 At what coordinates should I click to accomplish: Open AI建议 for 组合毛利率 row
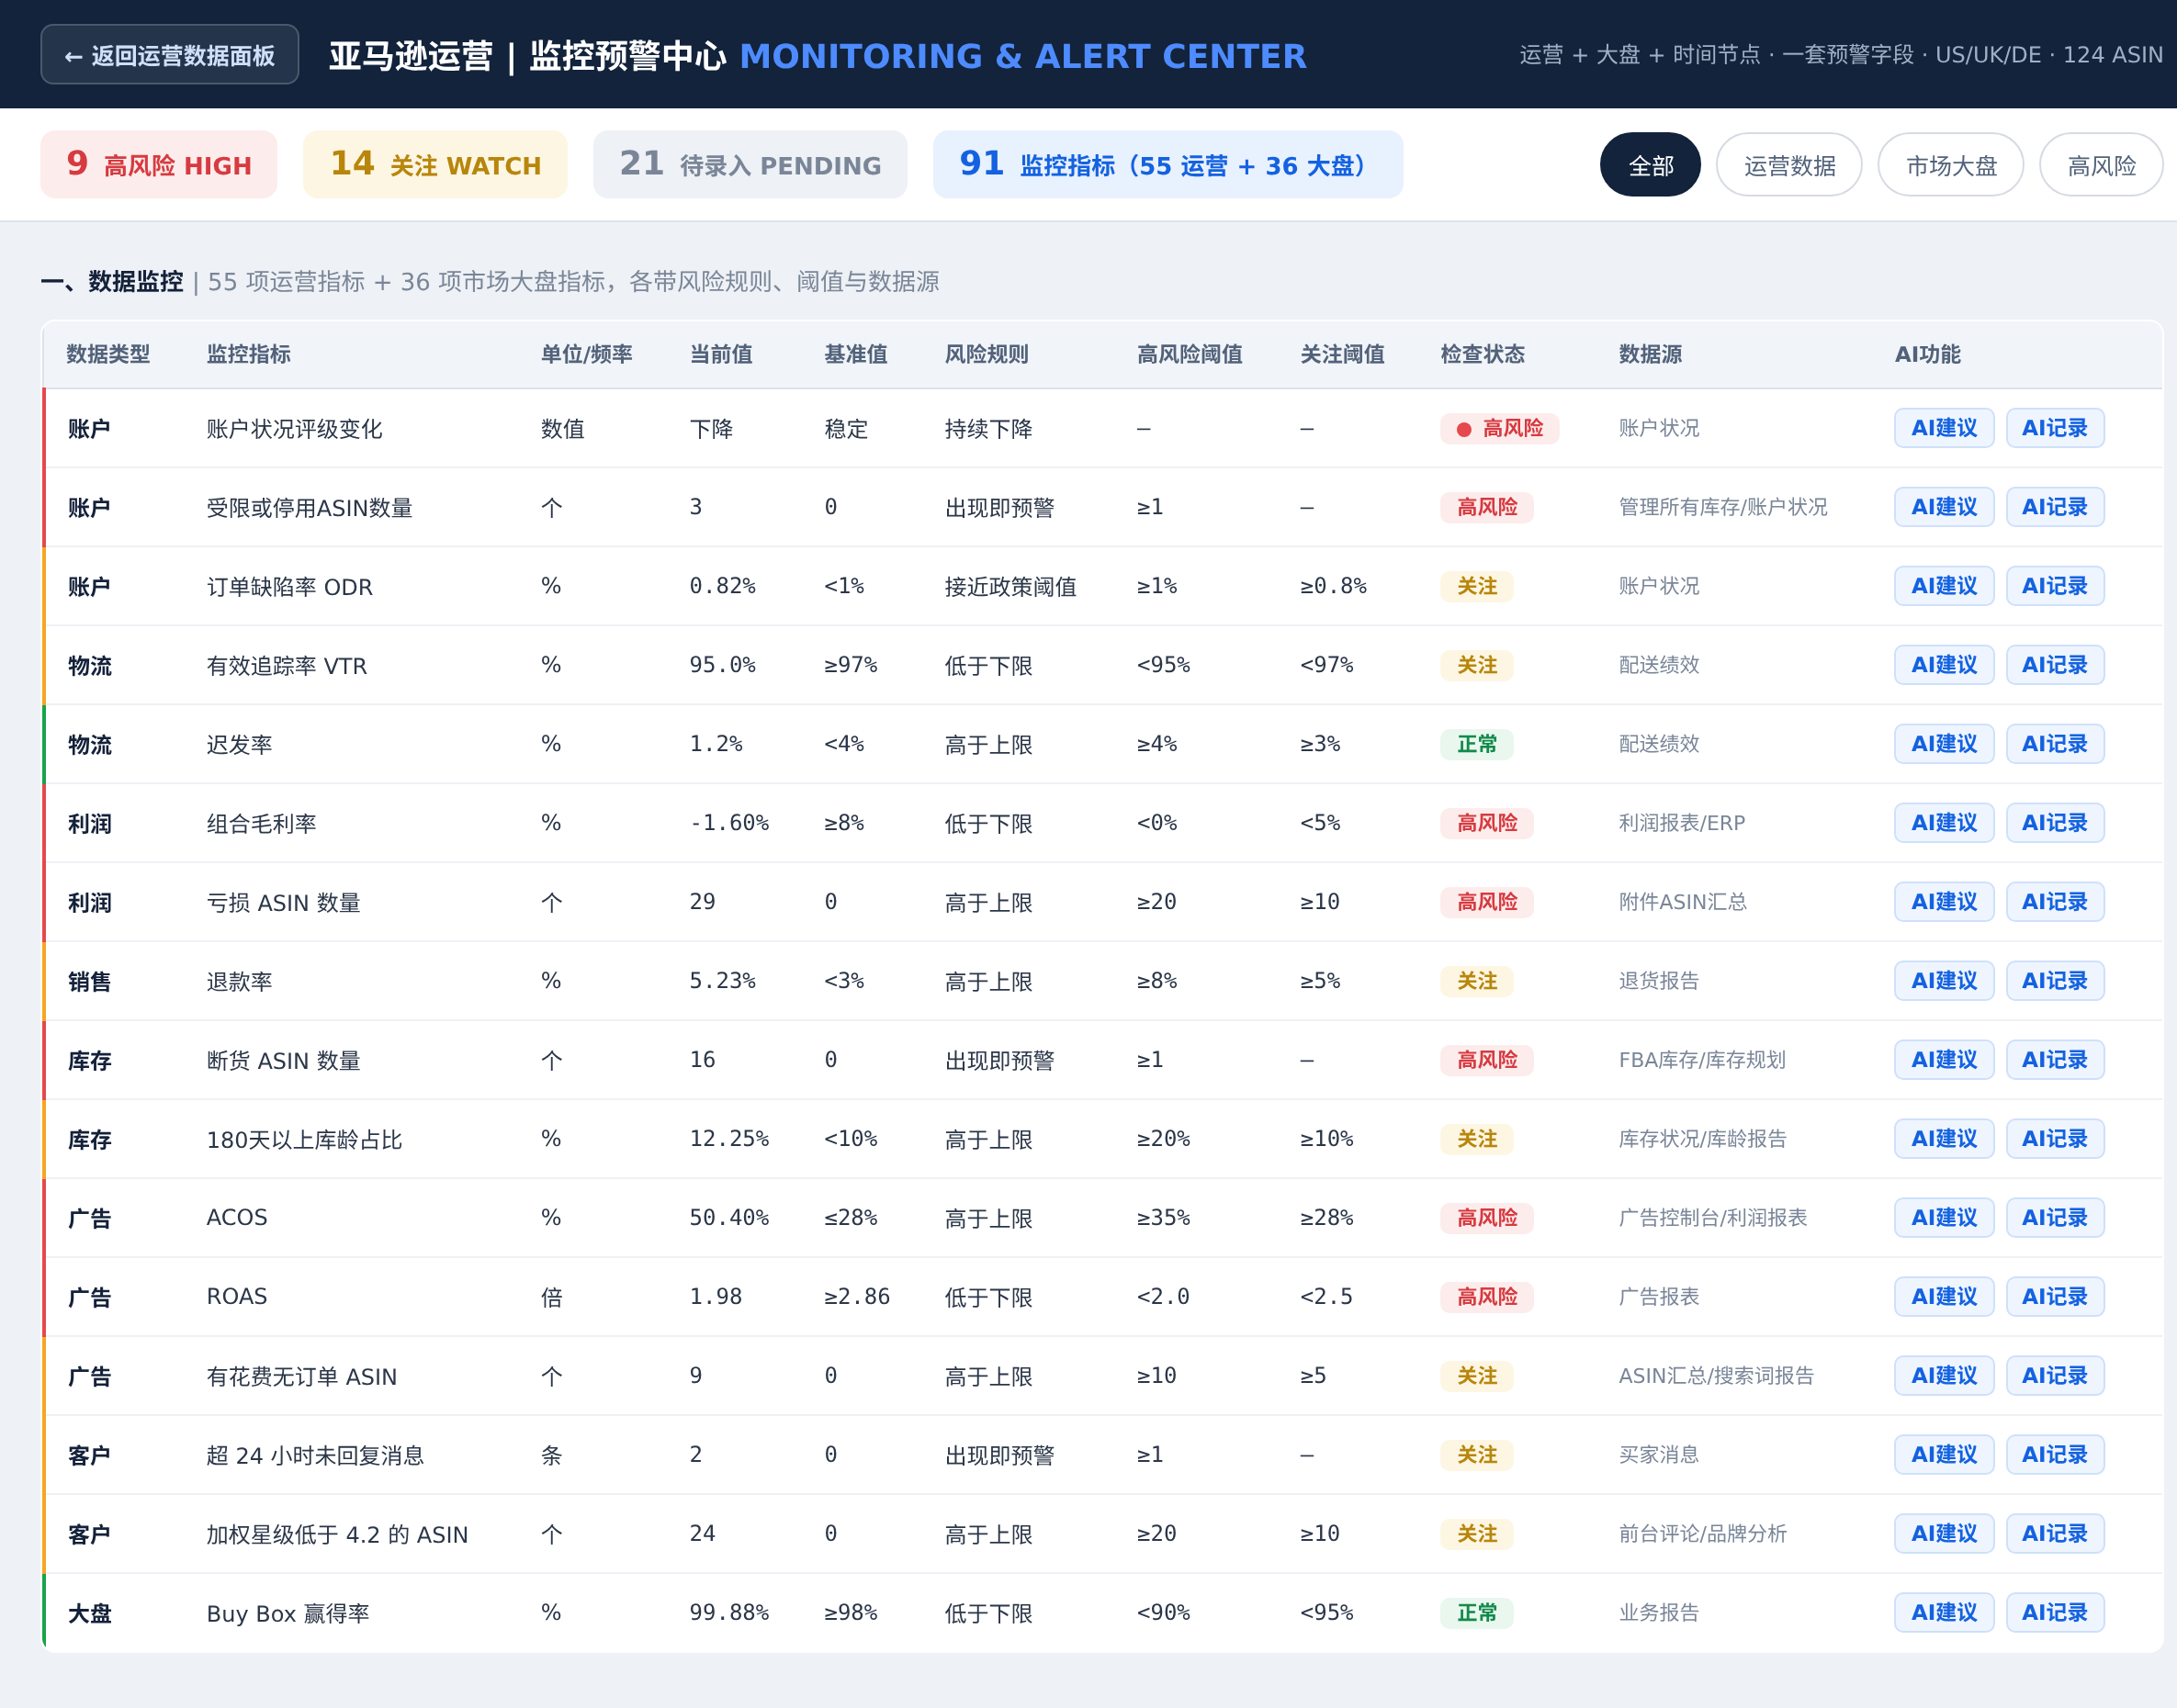click(1944, 823)
